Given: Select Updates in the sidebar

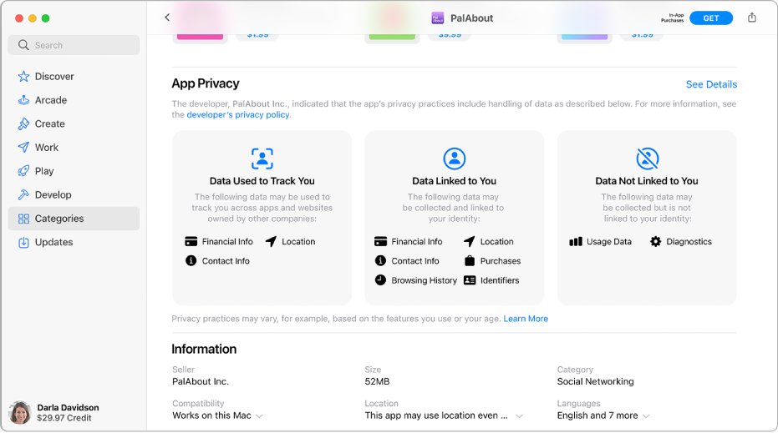Looking at the screenshot, I should (x=53, y=243).
